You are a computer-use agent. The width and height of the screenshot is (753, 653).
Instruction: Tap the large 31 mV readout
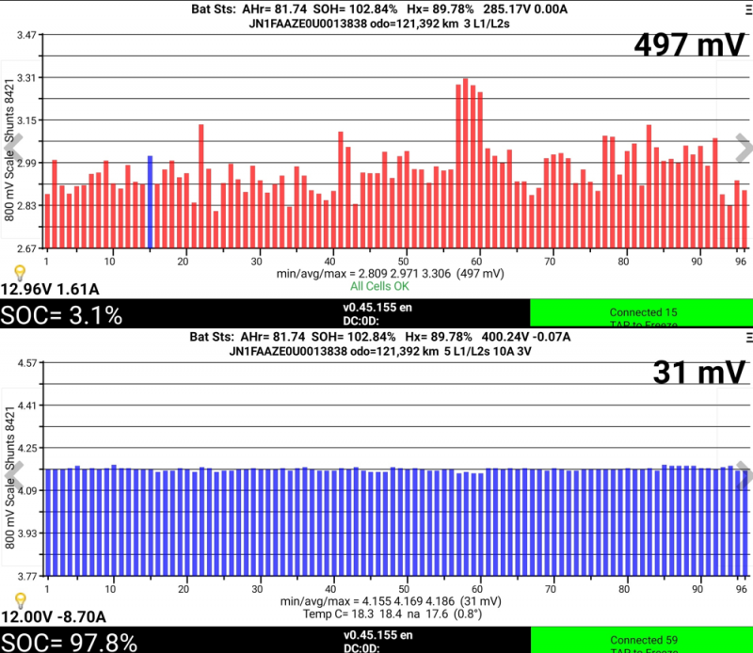tap(698, 372)
